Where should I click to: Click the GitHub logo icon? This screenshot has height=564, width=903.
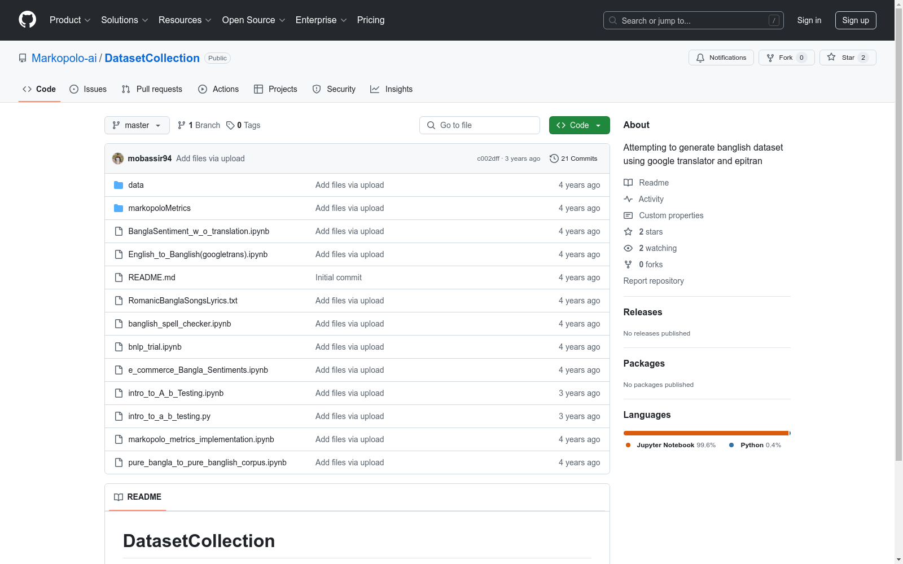[27, 20]
